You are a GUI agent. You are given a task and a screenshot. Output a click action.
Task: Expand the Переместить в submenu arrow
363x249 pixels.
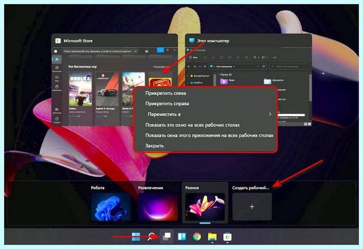[270, 114]
